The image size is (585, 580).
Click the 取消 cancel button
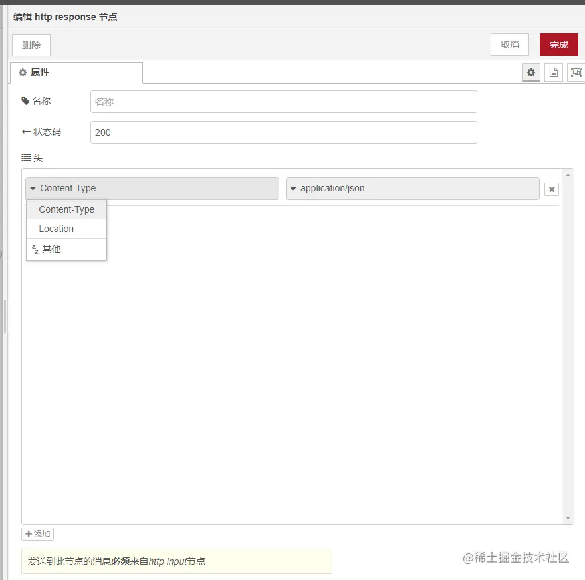[x=510, y=45]
